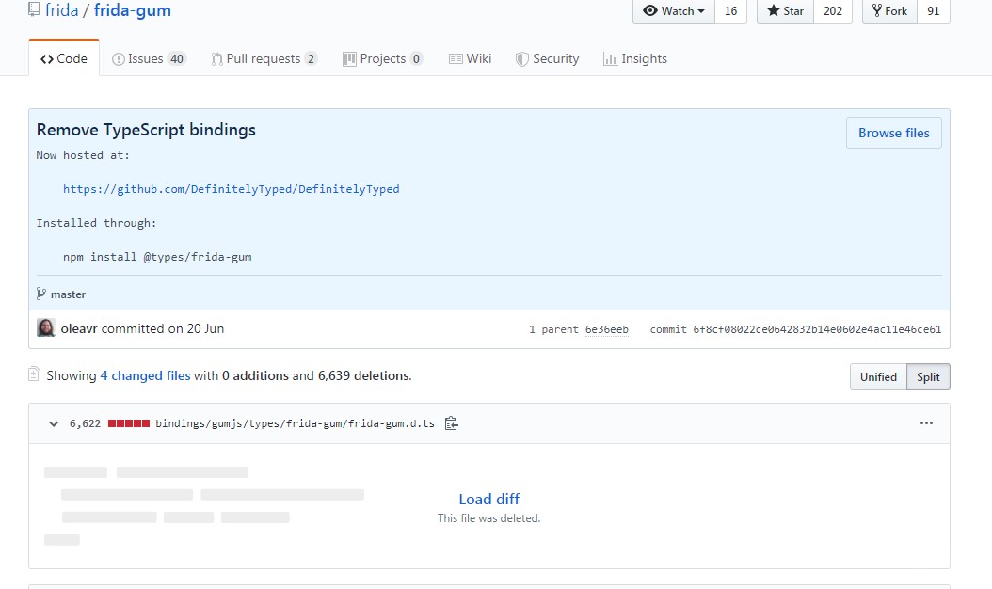
Task: Click the 'This file was deleted.' text
Action: pos(489,518)
